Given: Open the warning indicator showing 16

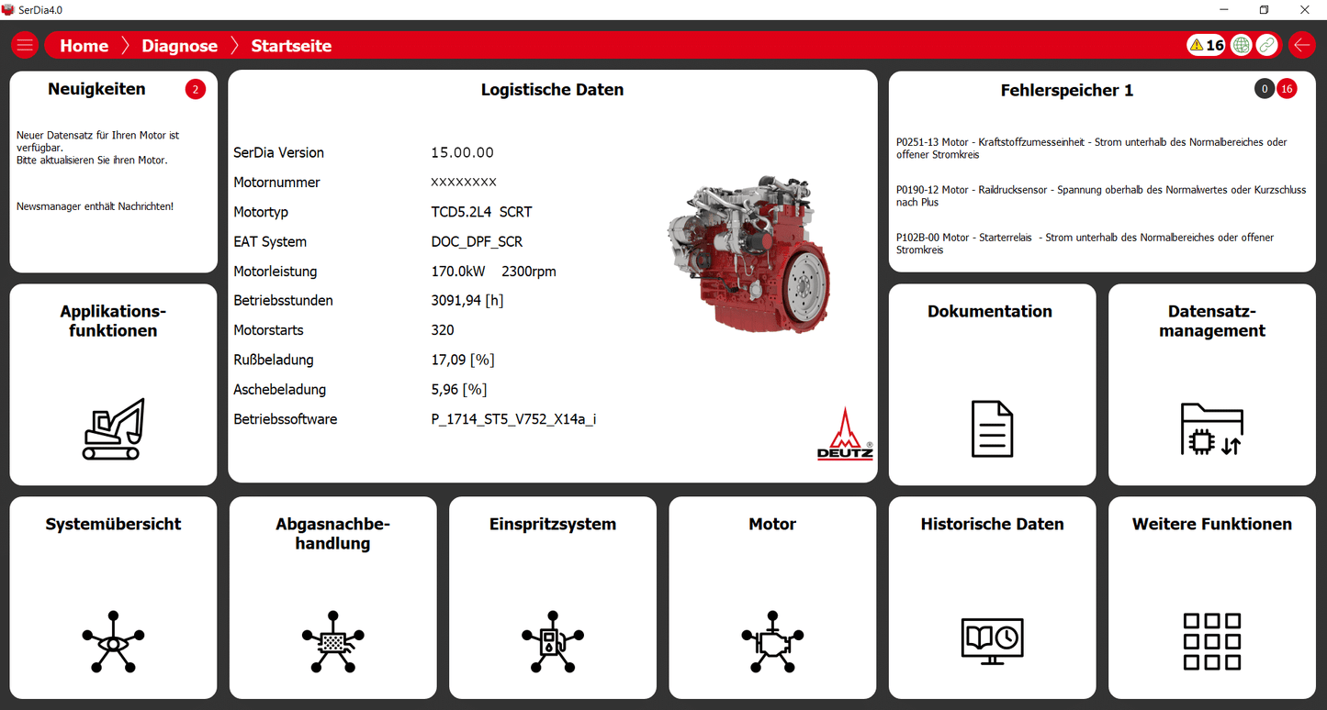Looking at the screenshot, I should click(1205, 44).
